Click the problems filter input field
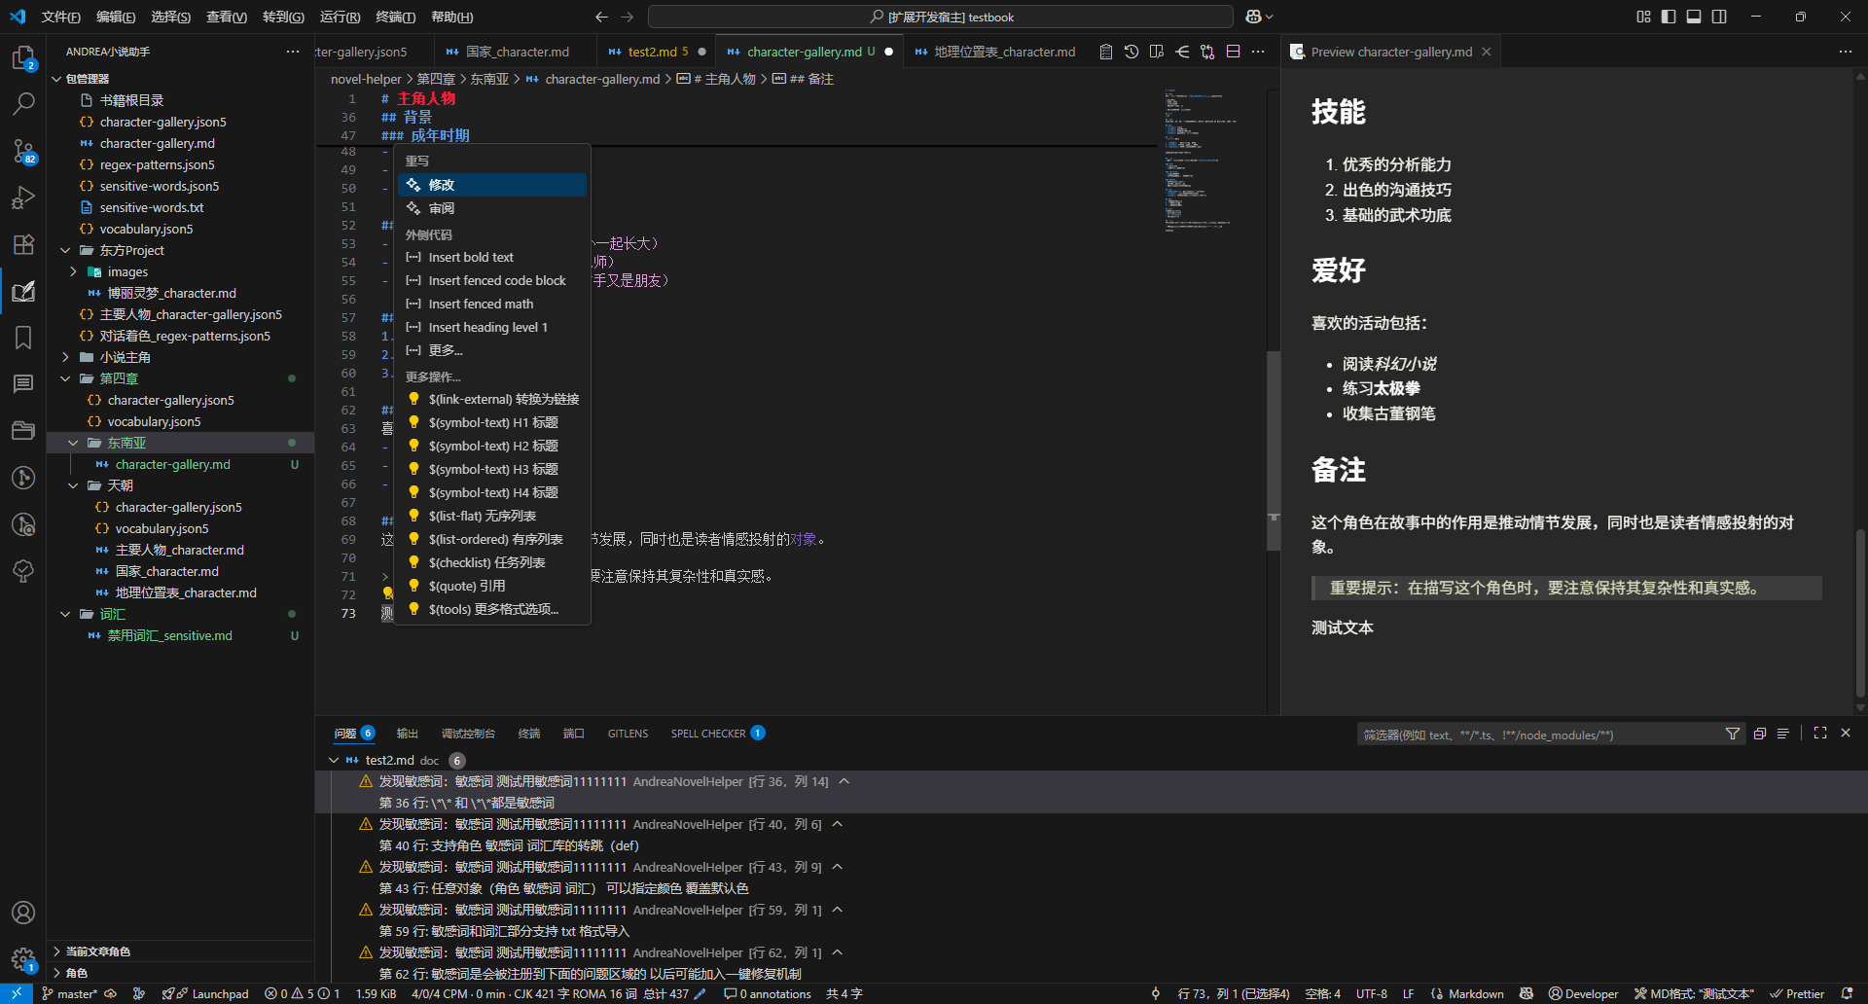The width and height of the screenshot is (1868, 1004). click(1537, 735)
